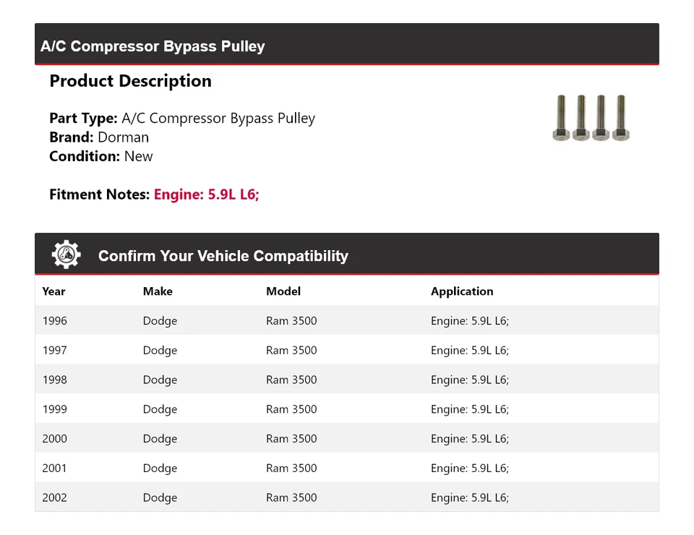Viewport: 694px width, 535px height.
Task: Click the red Engine: 5.9L L6 fitment note
Action: 206,194
